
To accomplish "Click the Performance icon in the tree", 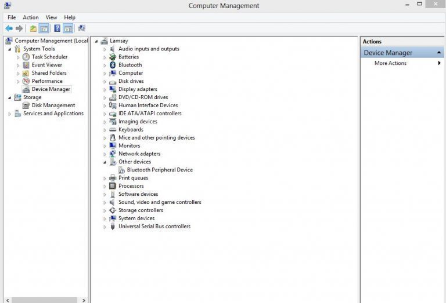I will tap(26, 81).
